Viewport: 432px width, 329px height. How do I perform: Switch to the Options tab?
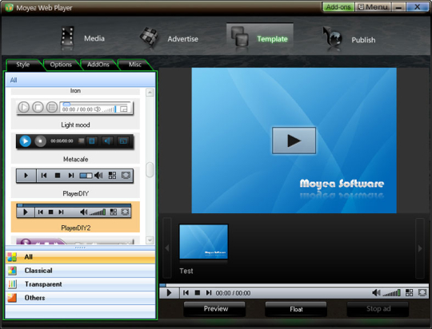[61, 65]
